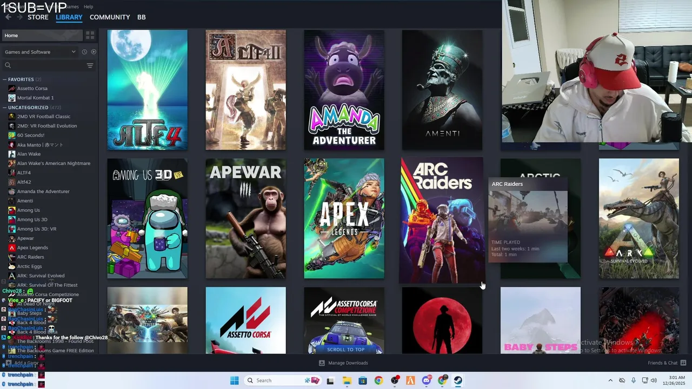Click the Apewar sidebar icon
The image size is (692, 389).
(12, 238)
